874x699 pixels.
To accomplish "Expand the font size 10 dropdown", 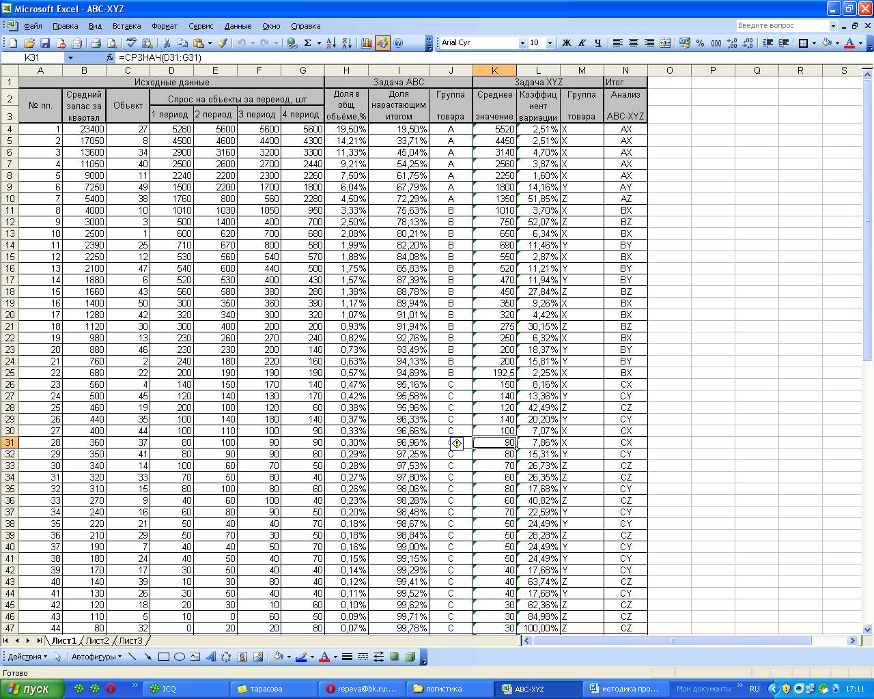I will 550,43.
